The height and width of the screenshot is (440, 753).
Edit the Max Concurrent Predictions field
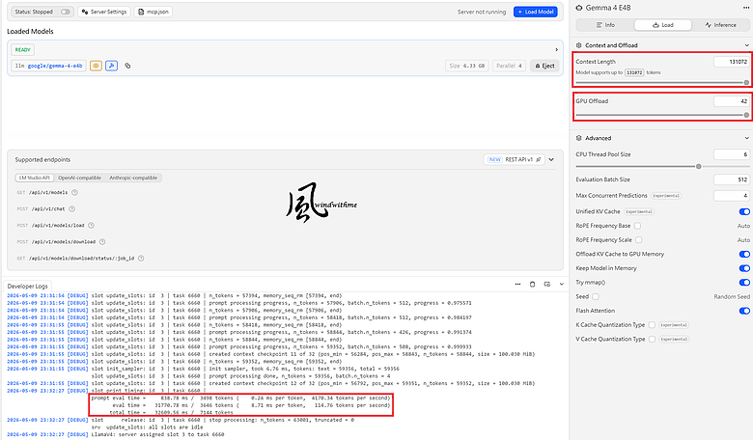tap(732, 195)
